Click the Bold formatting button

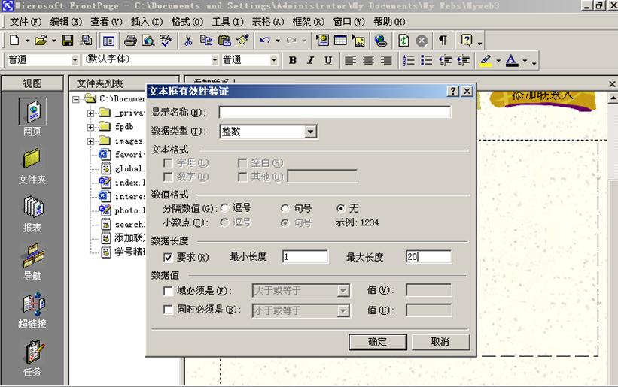click(x=293, y=60)
